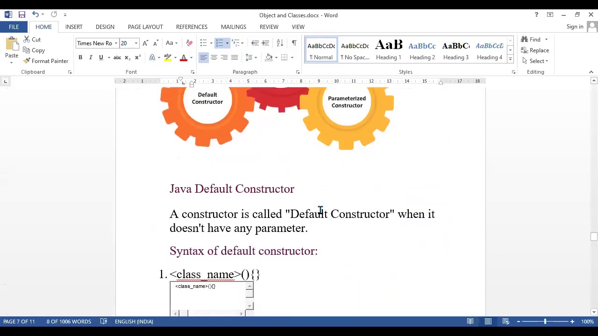This screenshot has width=598, height=336.
Task: Click the vertical scrollbar thumb
Action: click(x=594, y=237)
